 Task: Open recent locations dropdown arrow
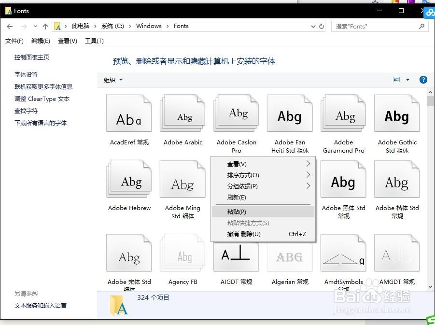click(x=35, y=27)
